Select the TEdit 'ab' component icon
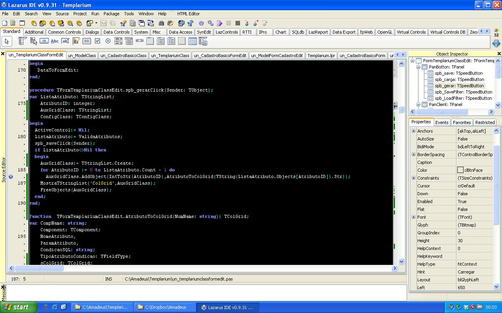502x313 pixels. point(65,41)
